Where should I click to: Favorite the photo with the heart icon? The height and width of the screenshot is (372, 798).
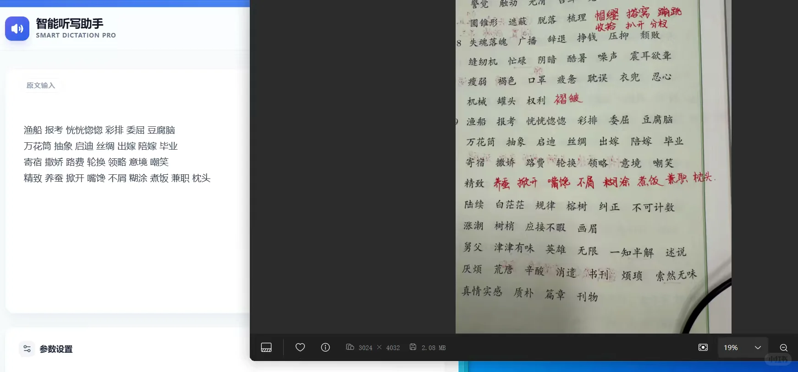pyautogui.click(x=300, y=347)
